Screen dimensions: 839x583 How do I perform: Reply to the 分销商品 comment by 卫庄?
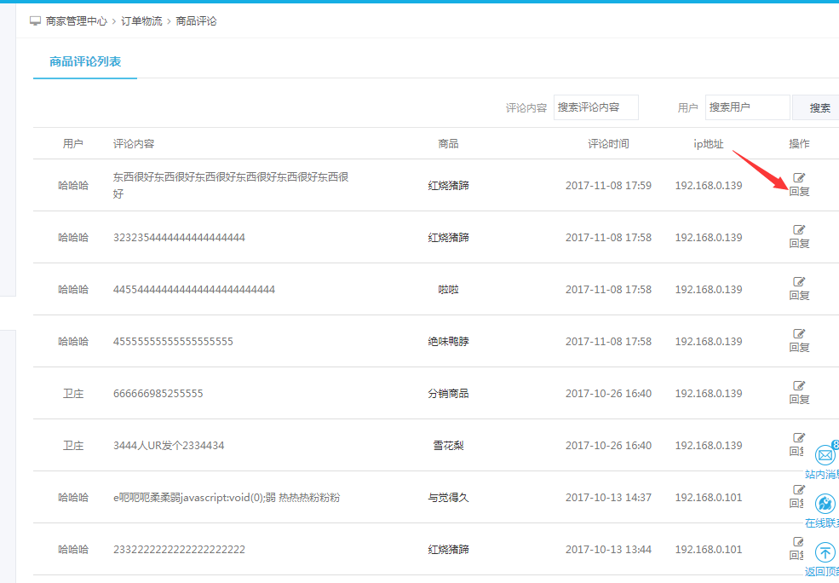[x=799, y=386]
